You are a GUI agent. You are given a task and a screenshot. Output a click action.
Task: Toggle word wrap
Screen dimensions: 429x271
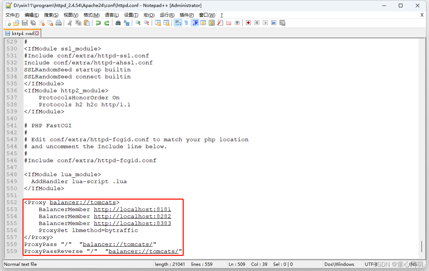(x=178, y=22)
